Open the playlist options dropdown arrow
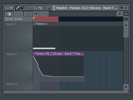 point(7,8)
